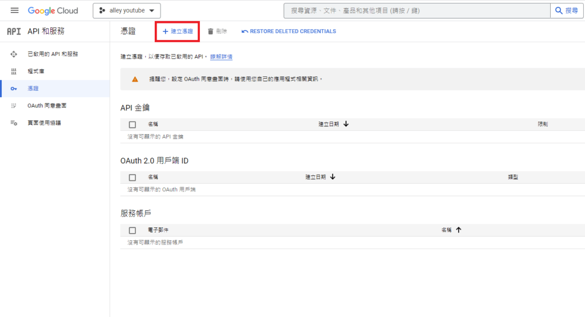Screen dimensions: 585x317
Task: Click the Google Cloud logo
Action: (x=53, y=11)
